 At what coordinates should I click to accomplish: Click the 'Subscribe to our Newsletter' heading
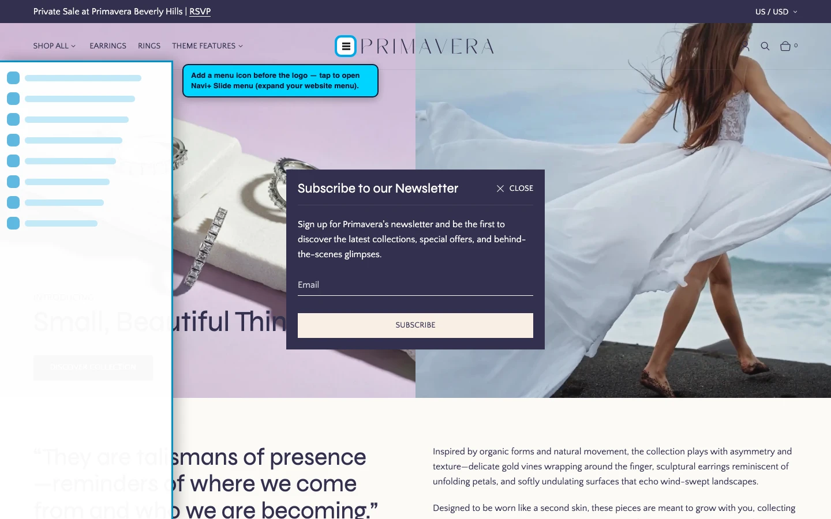378,189
